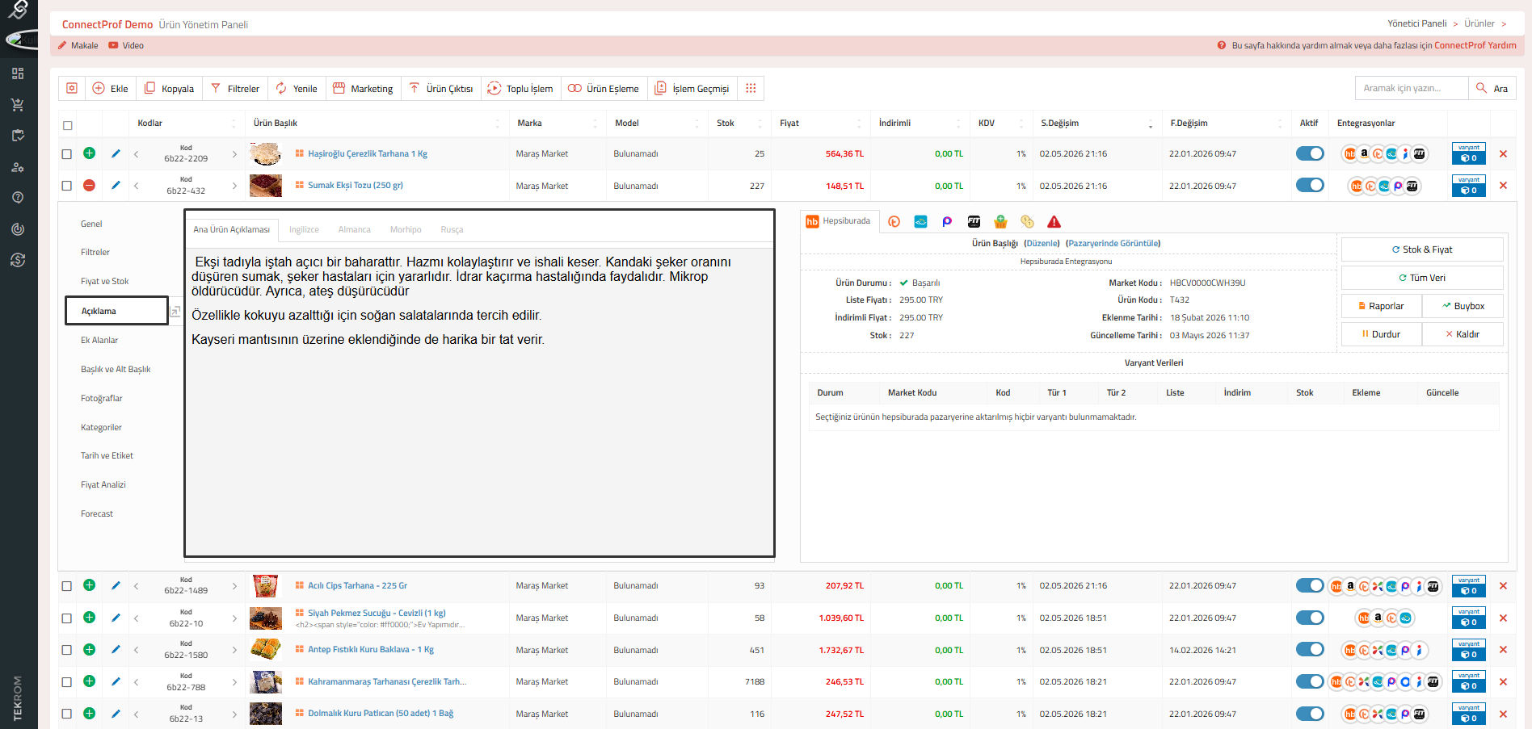Viewport: 1532px width, 729px height.
Task: Open Raporlar for Hepsiburada
Action: coord(1382,306)
